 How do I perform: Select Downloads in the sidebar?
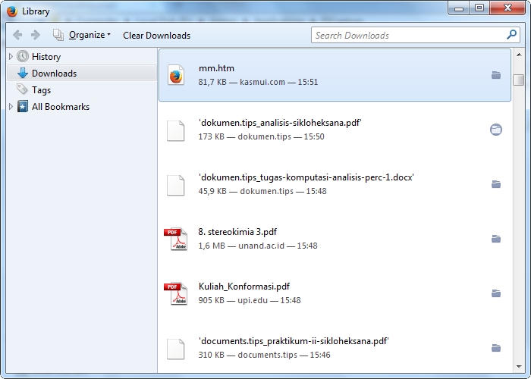tap(53, 74)
